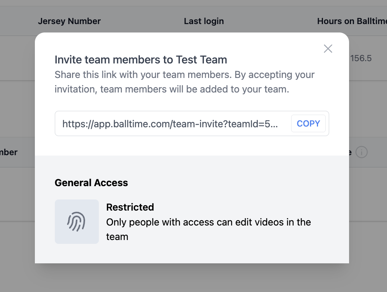Click the circled info icon near the column header

click(362, 152)
